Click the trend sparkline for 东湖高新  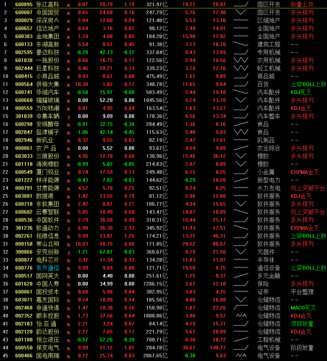(241, 44)
